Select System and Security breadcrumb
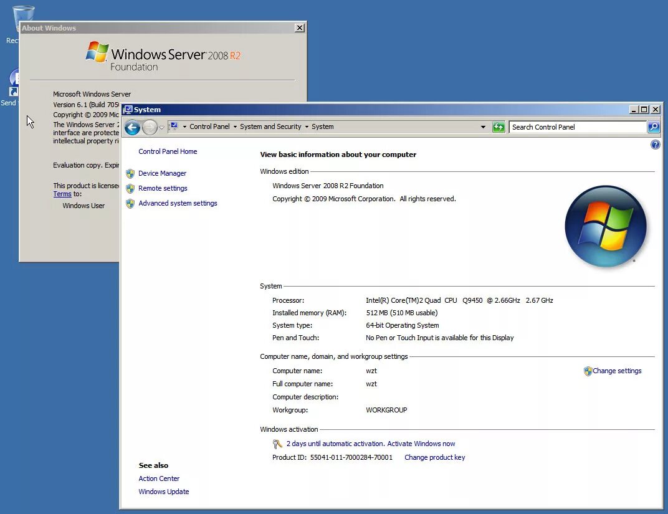Screen dimensions: 668x514 point(270,126)
